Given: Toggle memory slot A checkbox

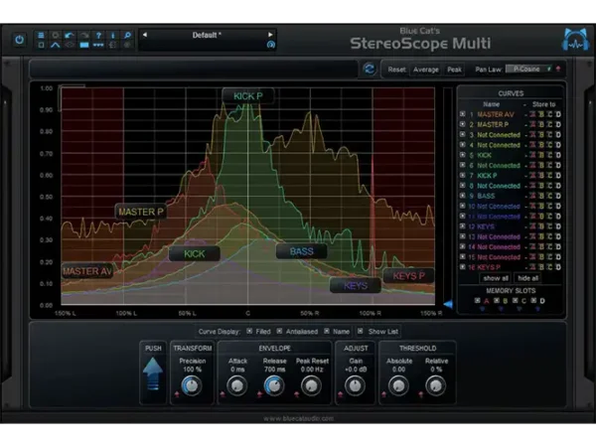Looking at the screenshot, I should (x=478, y=300).
